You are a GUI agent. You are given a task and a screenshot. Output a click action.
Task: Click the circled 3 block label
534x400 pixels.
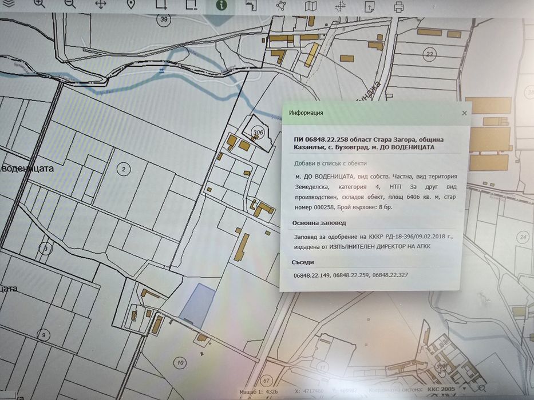[x=46, y=249]
